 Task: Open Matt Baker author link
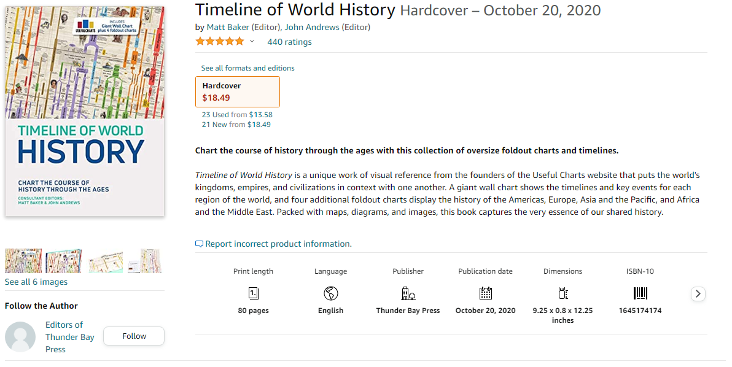point(224,27)
